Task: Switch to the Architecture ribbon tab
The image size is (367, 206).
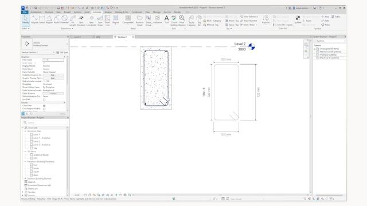Action: pyautogui.click(x=36, y=12)
